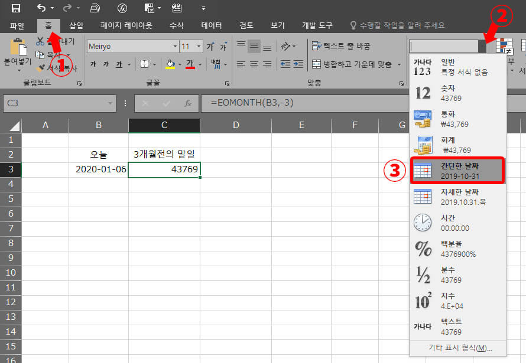
Task: Click the Borders icon in the font group
Action: 144,63
